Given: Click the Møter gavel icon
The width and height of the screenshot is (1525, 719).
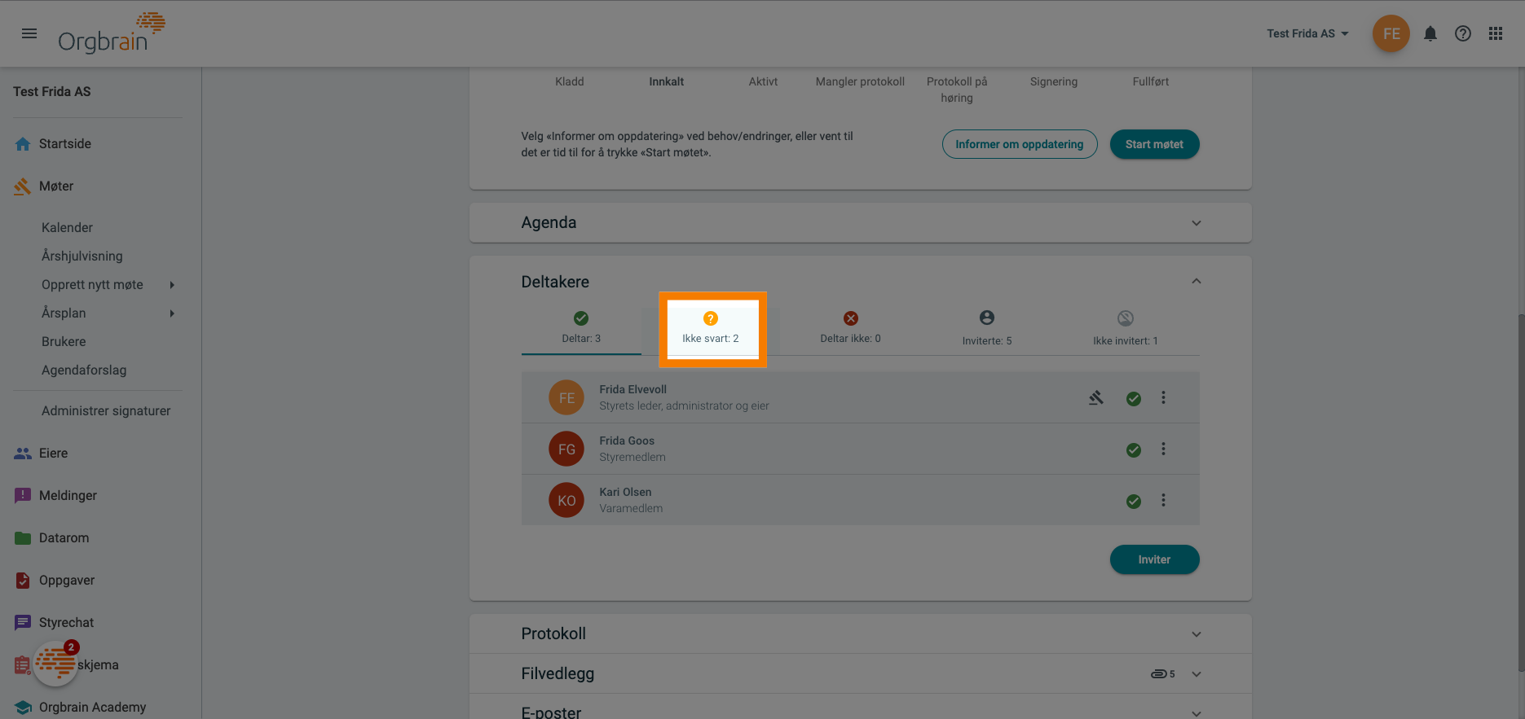Looking at the screenshot, I should 23,186.
